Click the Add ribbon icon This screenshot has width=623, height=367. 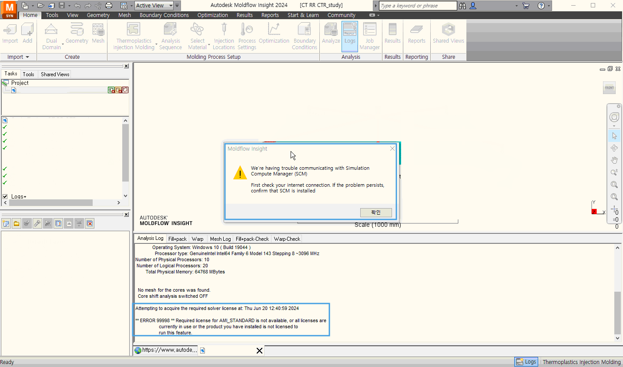27,34
